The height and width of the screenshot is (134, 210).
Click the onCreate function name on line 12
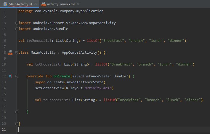(x=62, y=76)
